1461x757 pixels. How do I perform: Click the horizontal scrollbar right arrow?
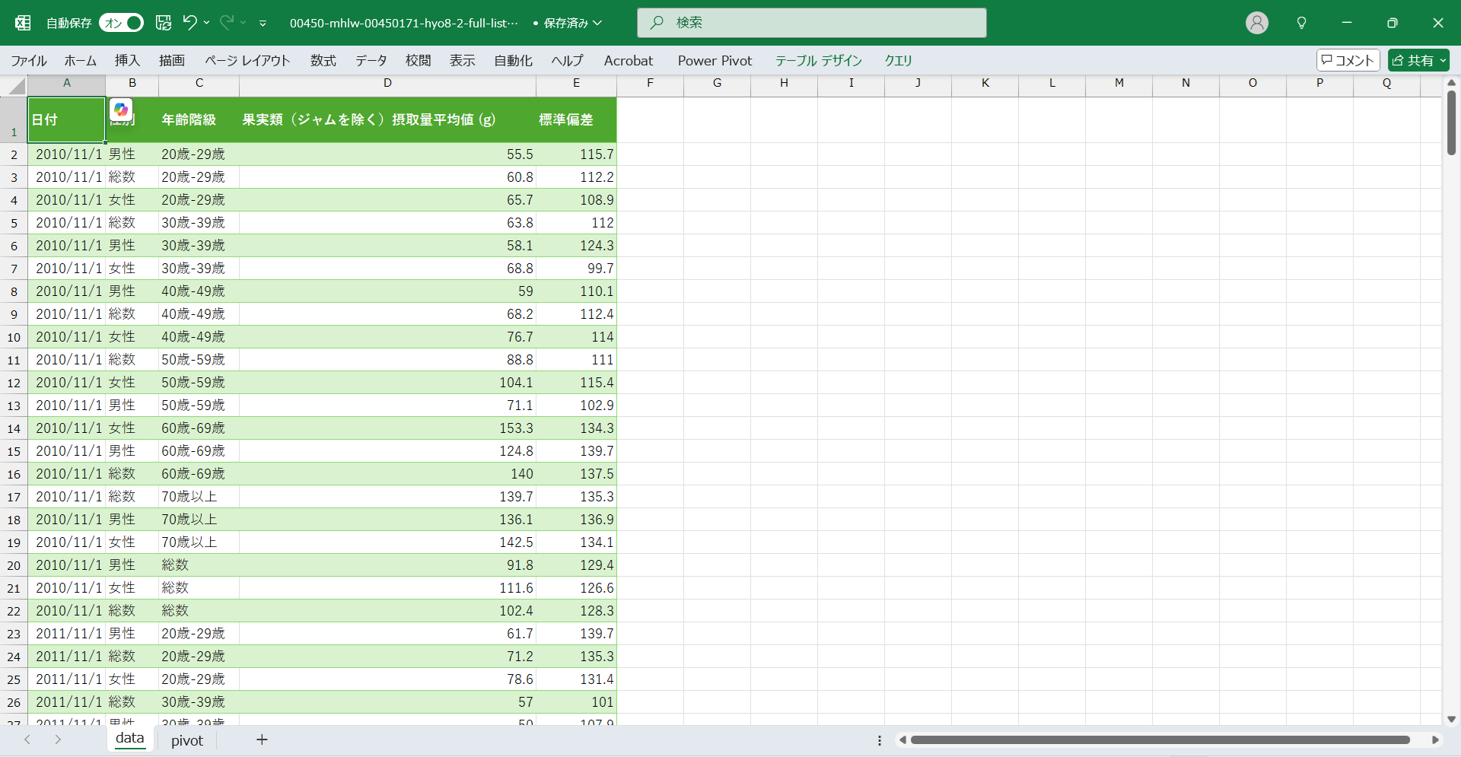coord(1435,740)
